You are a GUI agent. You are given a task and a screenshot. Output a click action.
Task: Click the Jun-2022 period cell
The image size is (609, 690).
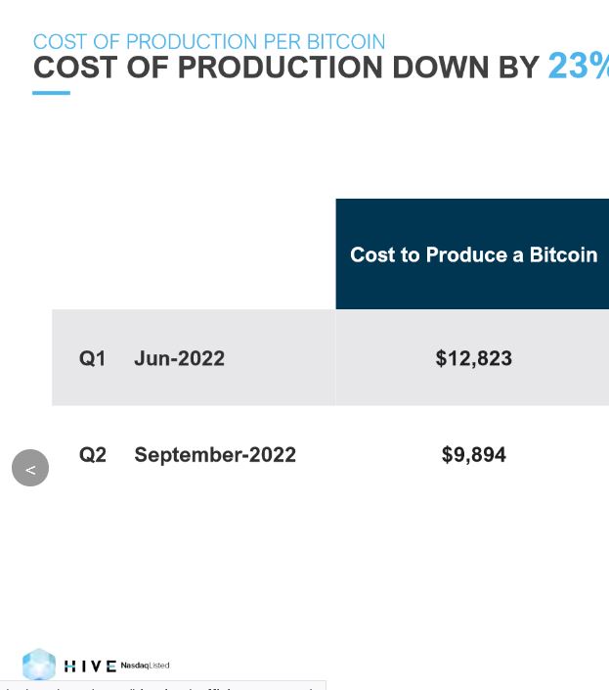click(179, 358)
